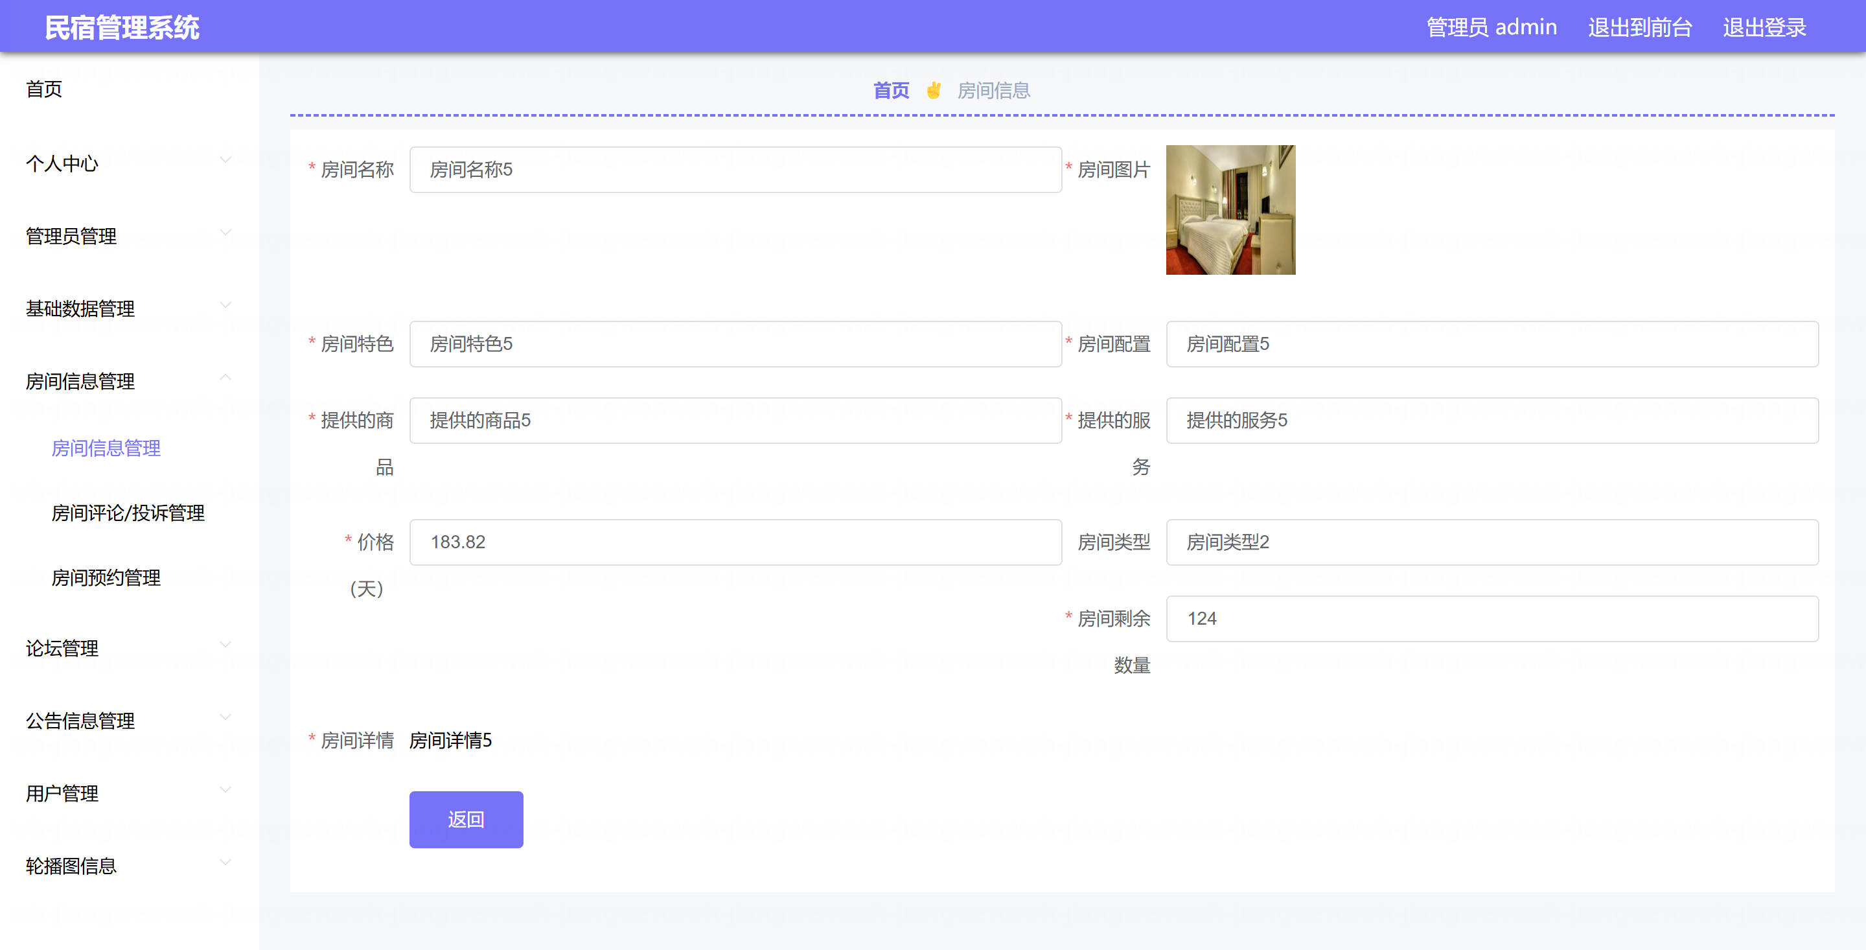Select the 房间信息管理 submenu item

[106, 448]
